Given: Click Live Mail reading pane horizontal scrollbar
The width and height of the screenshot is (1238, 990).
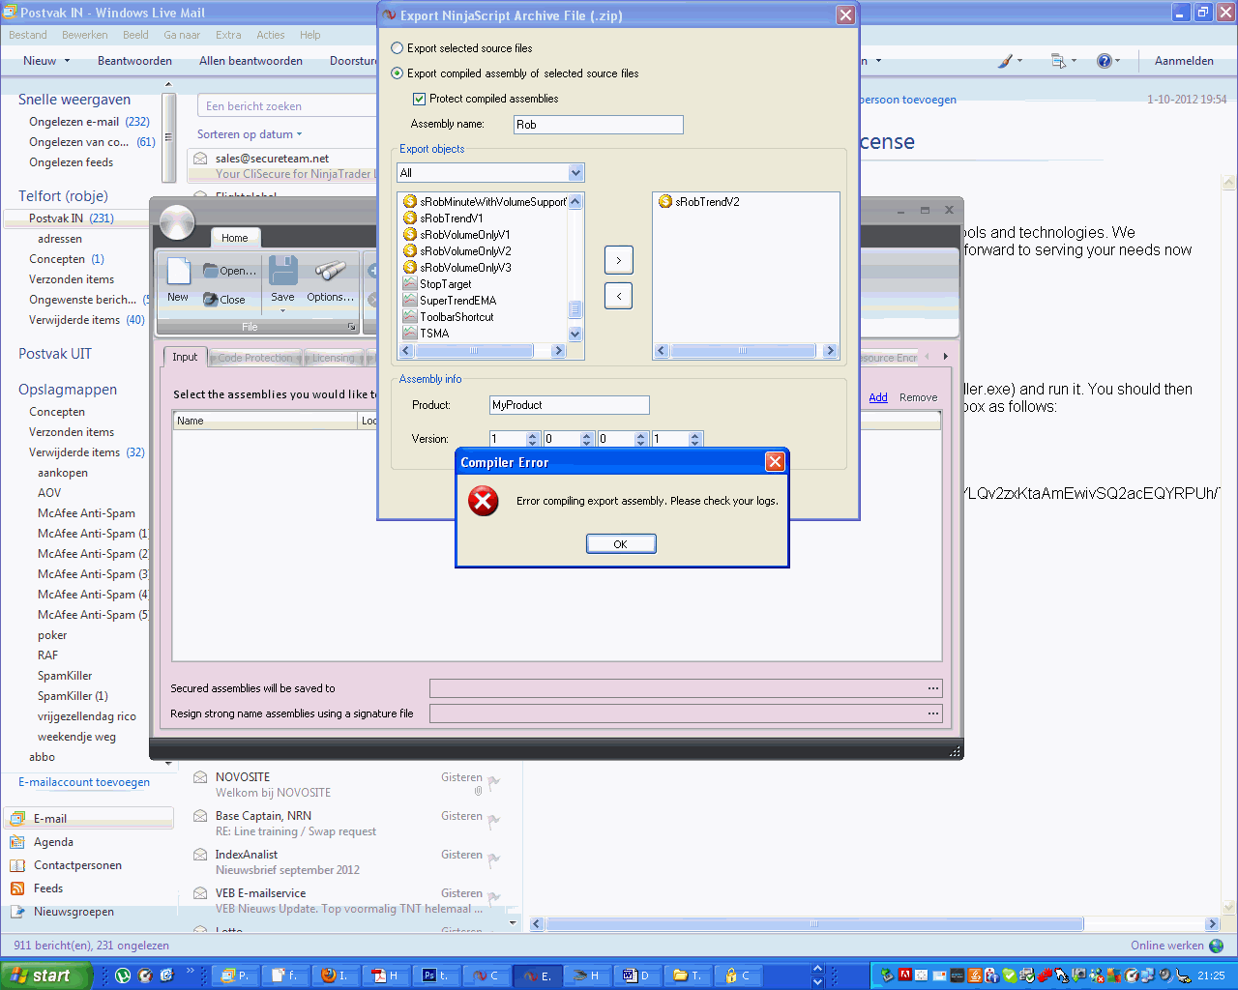Looking at the screenshot, I should click(872, 924).
